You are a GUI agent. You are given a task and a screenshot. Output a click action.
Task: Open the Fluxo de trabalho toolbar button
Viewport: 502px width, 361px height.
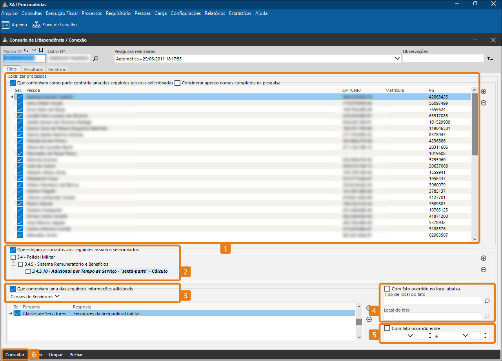(55, 25)
